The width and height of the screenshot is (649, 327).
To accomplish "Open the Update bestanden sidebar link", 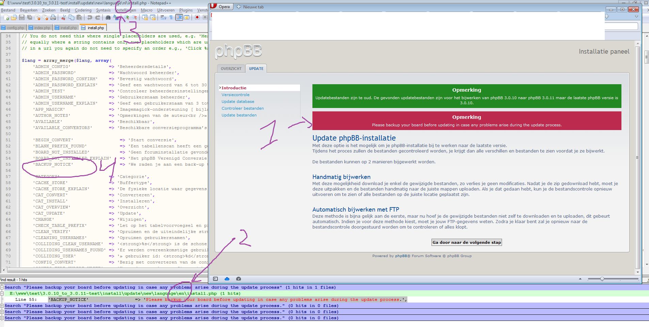I will click(x=239, y=115).
